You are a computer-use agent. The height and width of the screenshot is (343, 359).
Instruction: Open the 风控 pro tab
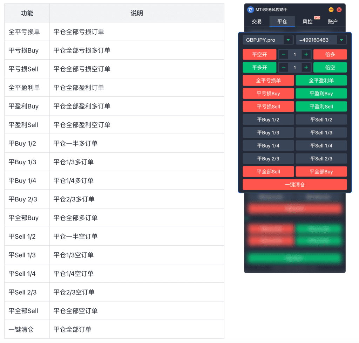307,21
